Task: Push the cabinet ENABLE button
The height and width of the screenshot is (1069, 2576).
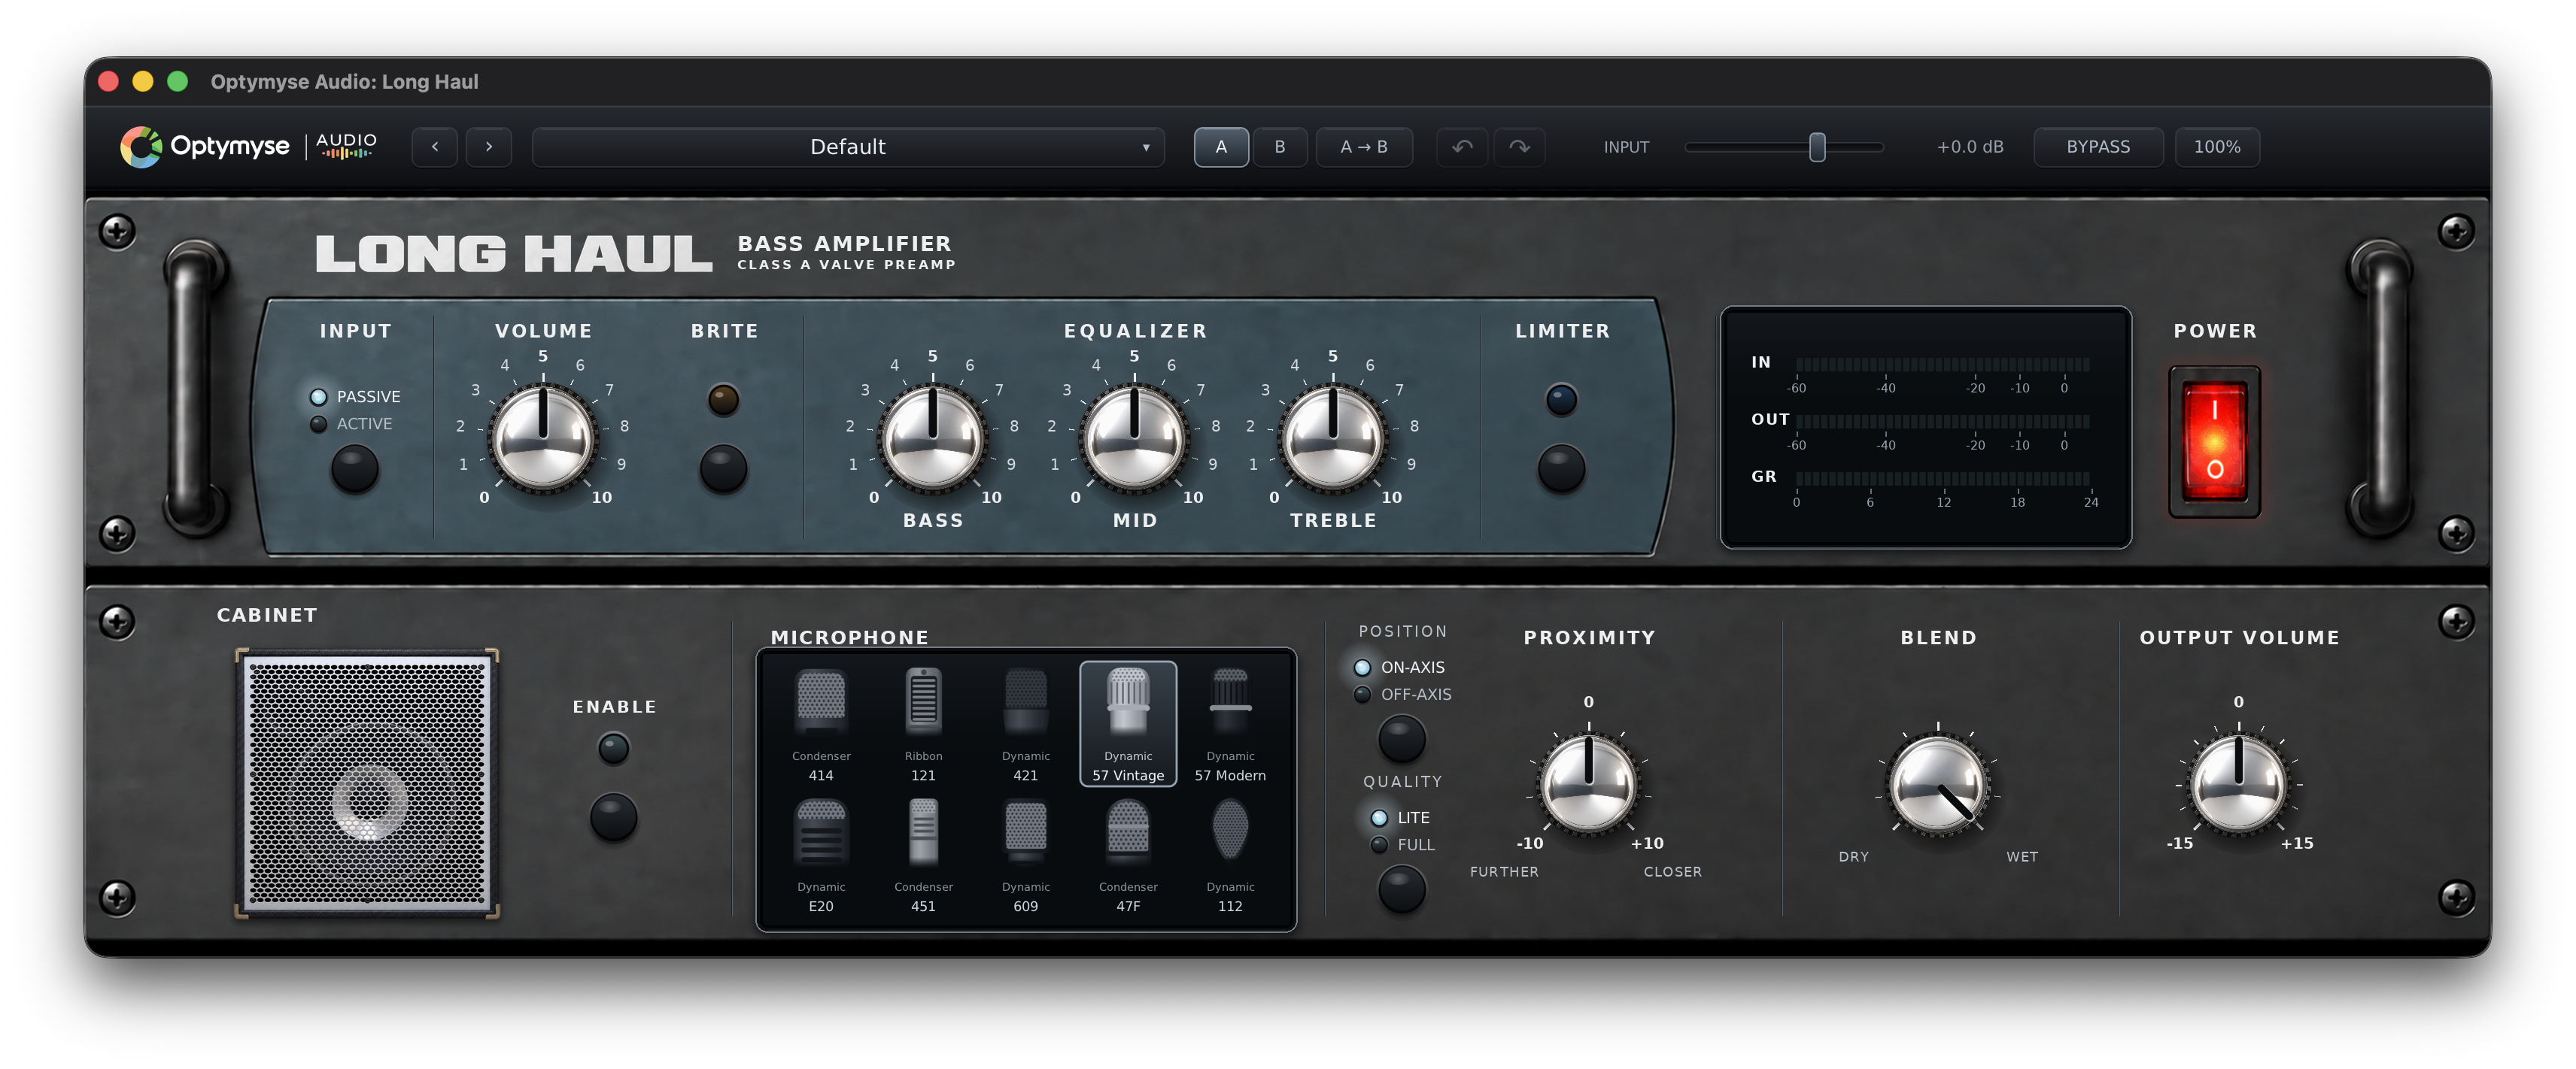Action: [x=613, y=817]
